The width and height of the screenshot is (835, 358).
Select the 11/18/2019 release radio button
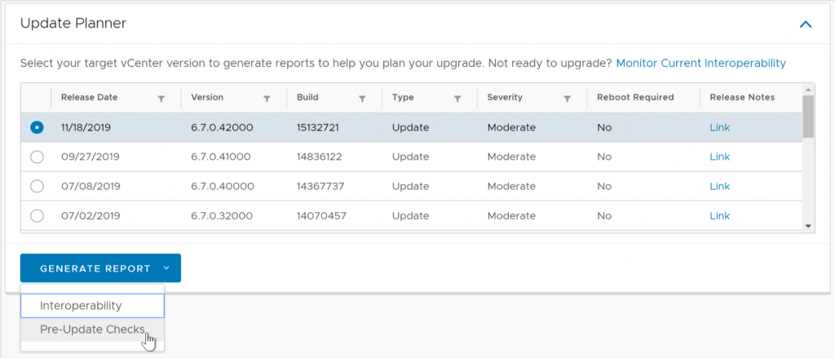(x=37, y=127)
